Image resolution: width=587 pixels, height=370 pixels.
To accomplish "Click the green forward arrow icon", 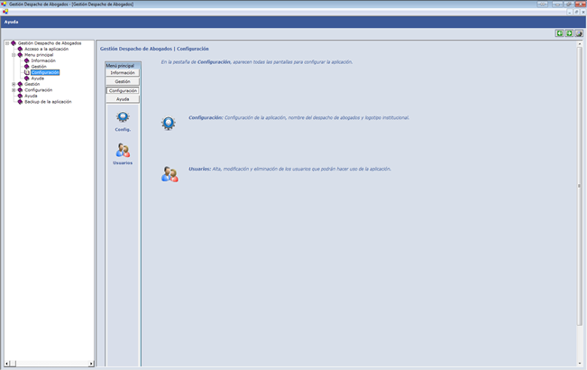I will [x=569, y=33].
